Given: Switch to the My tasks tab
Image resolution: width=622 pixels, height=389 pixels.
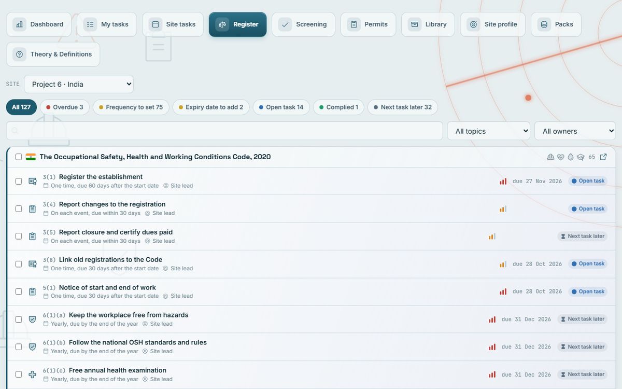Looking at the screenshot, I should pos(107,24).
